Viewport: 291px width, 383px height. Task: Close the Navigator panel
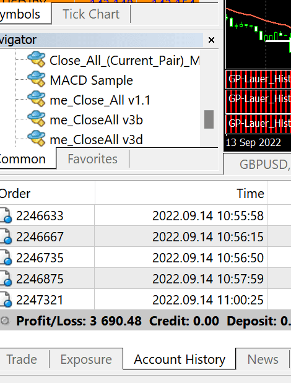[x=211, y=40]
